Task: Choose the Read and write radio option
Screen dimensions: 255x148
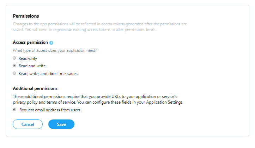Action: pos(14,66)
